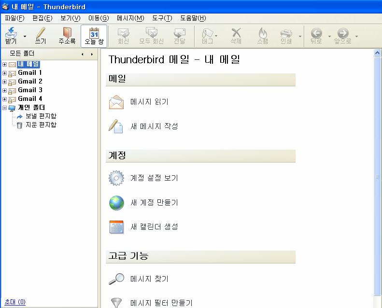Open the 메시지(M) menu
This screenshot has height=308, width=382.
tap(130, 18)
